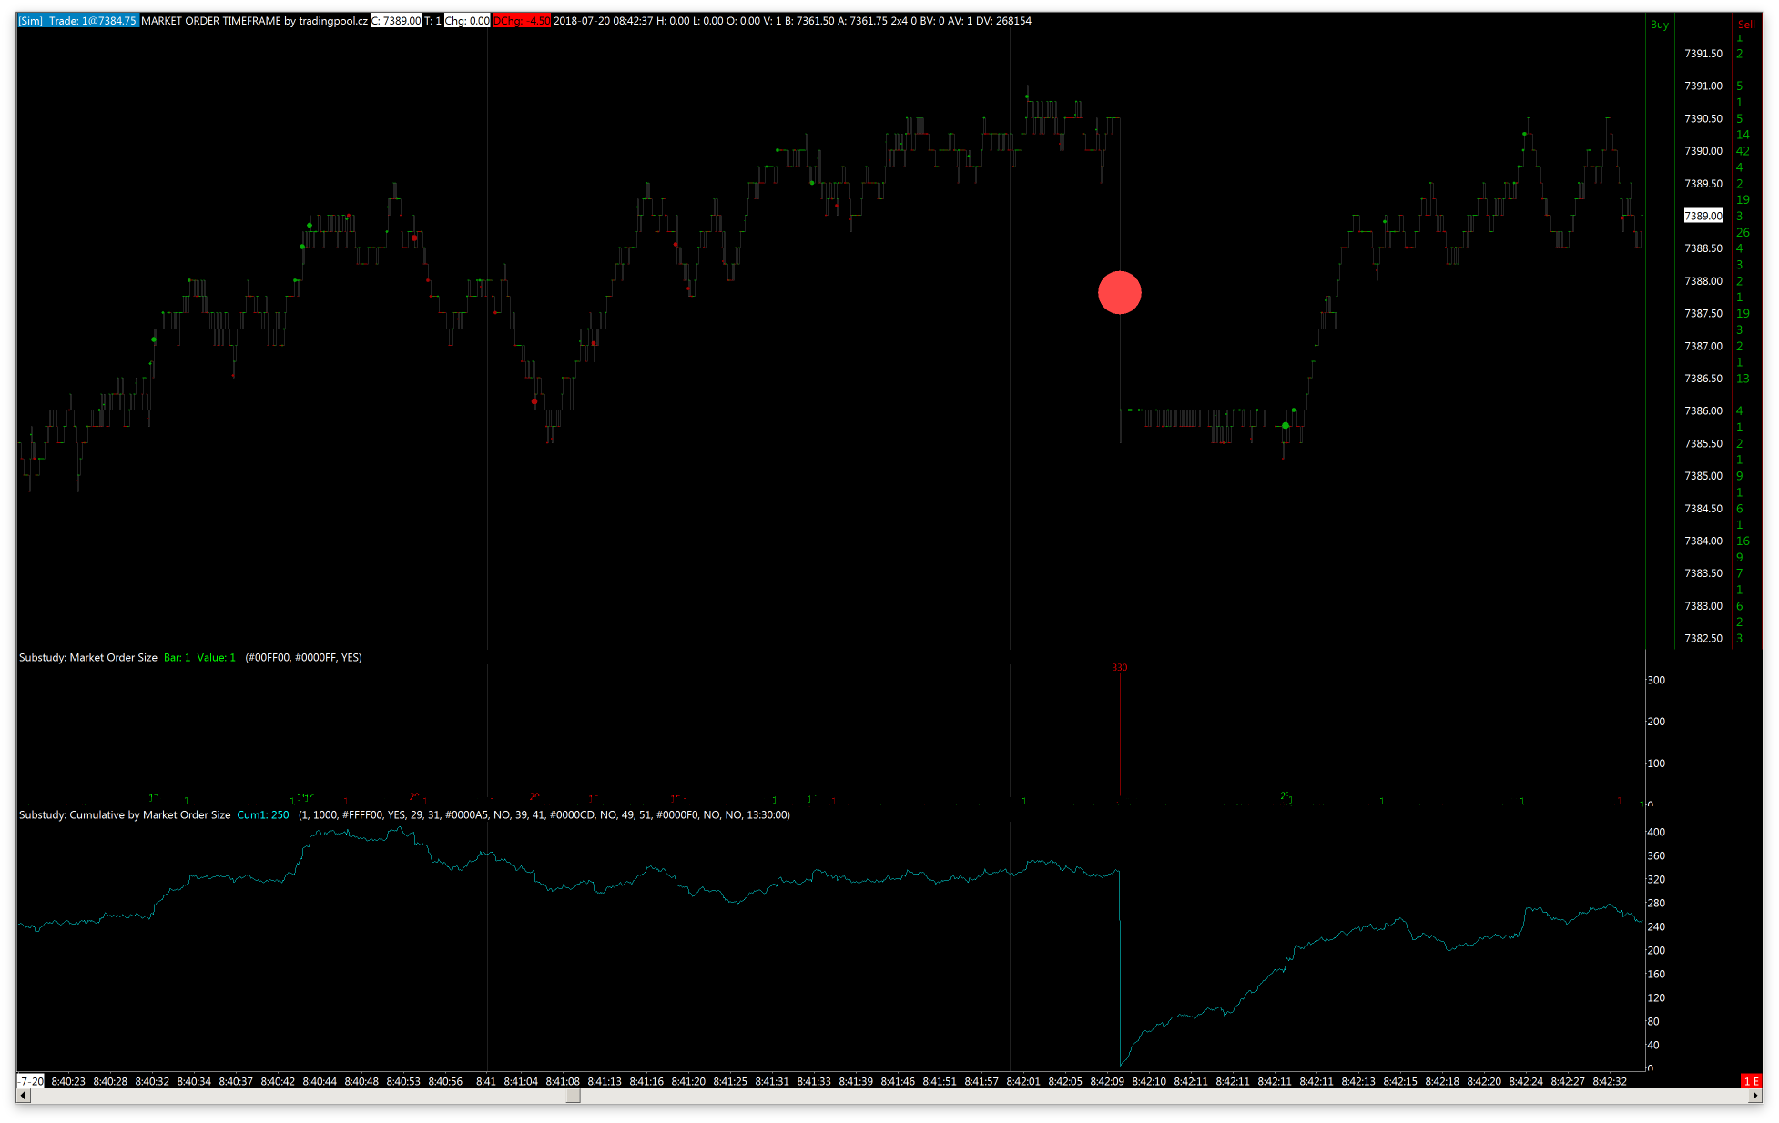Click the scrollbar right arrow button
The image size is (1779, 1123).
pos(1754,1096)
